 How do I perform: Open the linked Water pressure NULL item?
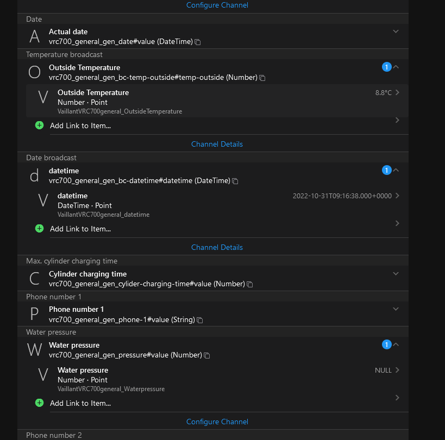point(217,379)
